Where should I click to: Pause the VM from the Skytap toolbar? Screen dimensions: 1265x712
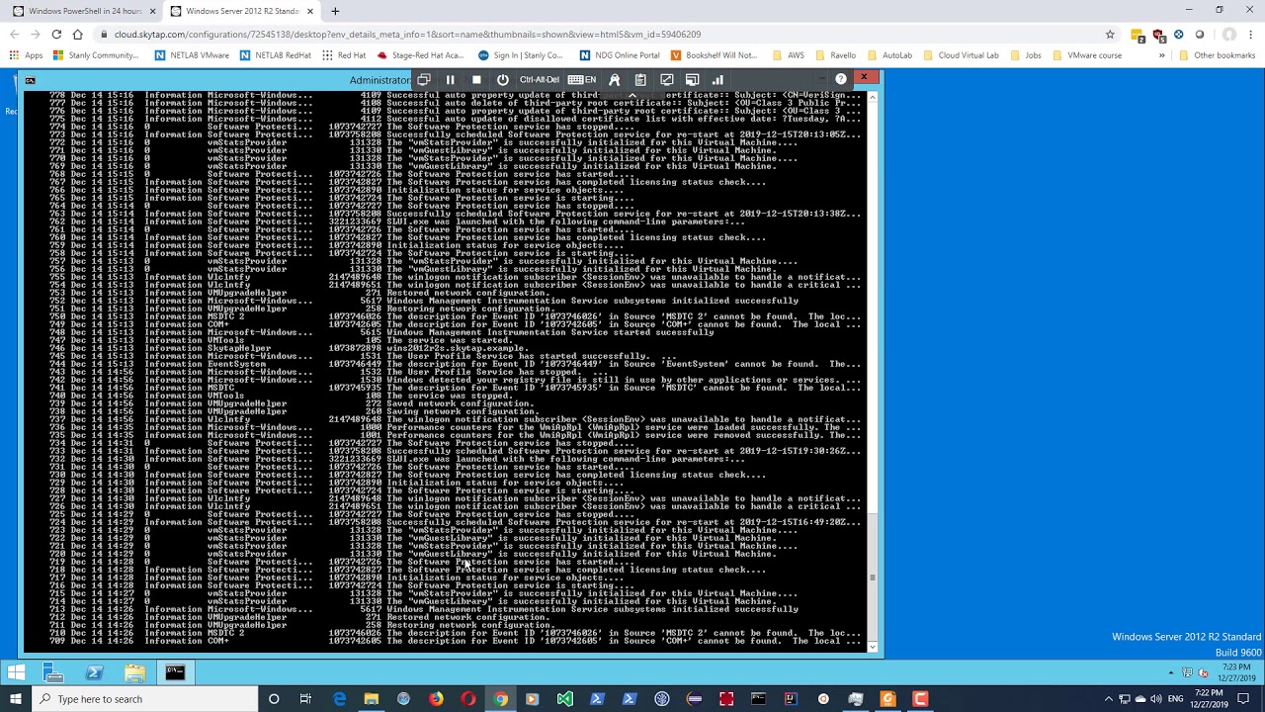click(451, 80)
